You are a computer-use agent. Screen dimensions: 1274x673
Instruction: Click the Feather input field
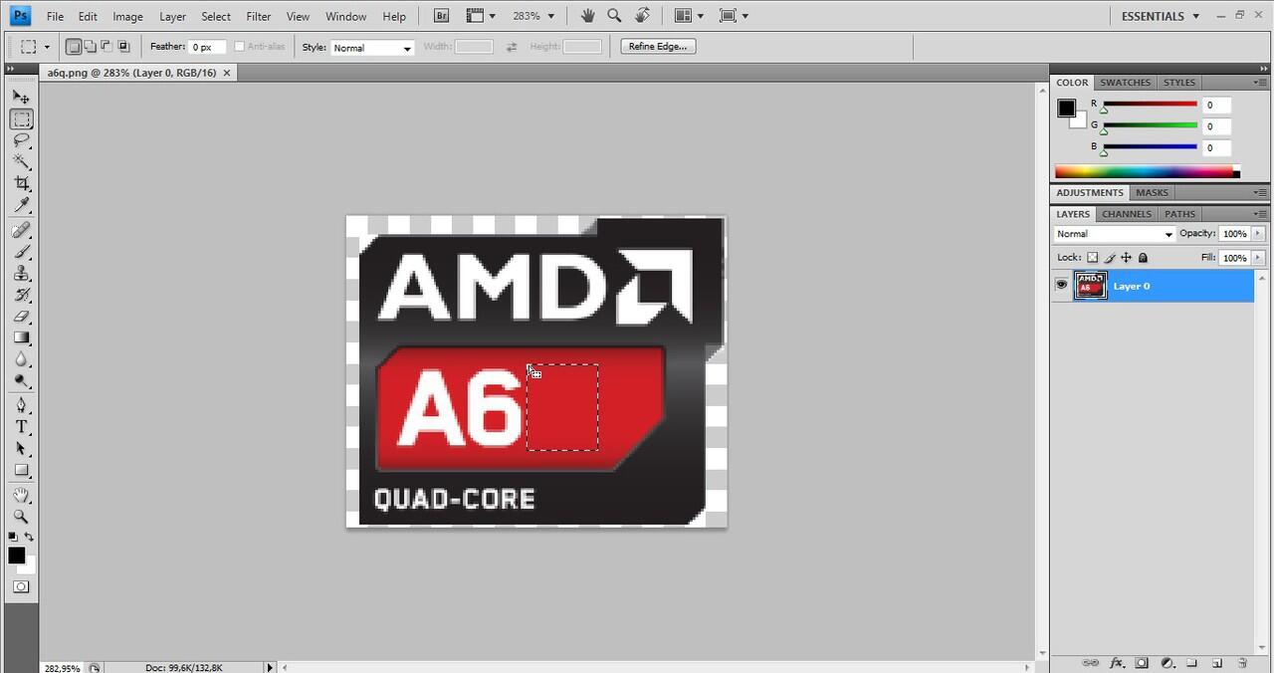click(208, 47)
